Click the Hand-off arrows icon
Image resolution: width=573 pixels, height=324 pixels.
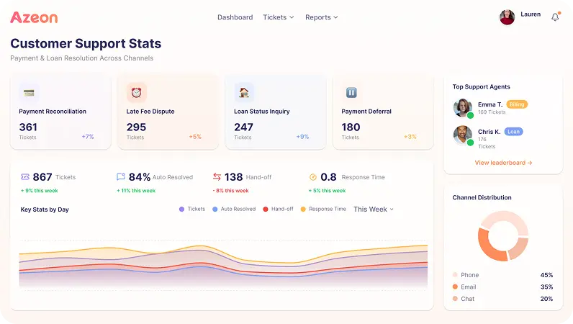pos(217,176)
